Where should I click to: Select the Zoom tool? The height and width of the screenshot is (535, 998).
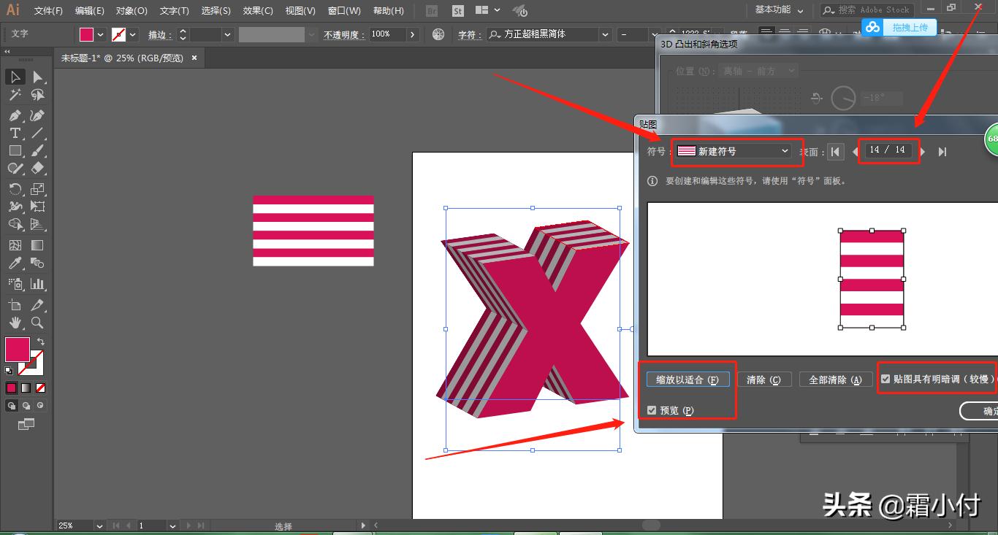[x=37, y=323]
